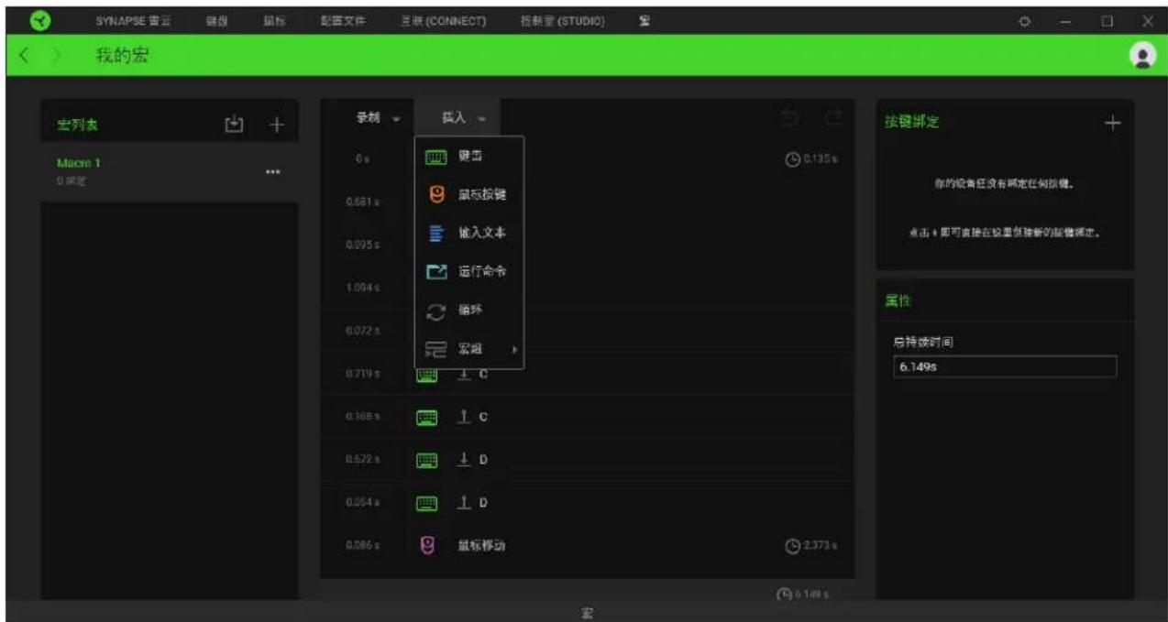Click the redo arrow icon
Image resolution: width=1168 pixels, height=622 pixels.
click(832, 117)
